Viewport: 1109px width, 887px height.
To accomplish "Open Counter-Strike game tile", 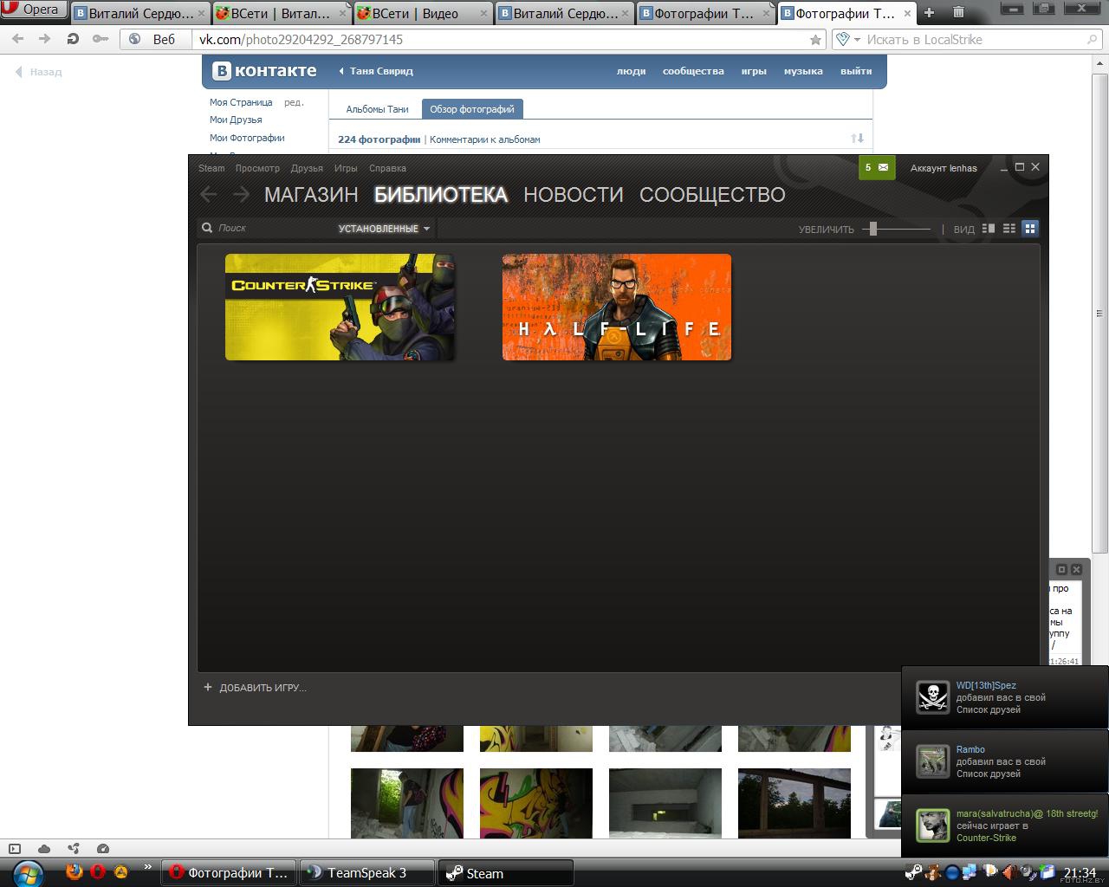I will [x=340, y=307].
